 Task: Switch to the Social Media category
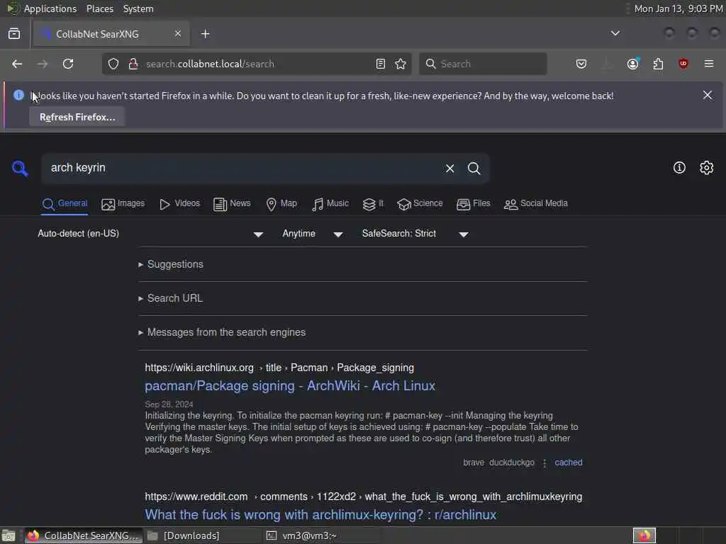[536, 204]
